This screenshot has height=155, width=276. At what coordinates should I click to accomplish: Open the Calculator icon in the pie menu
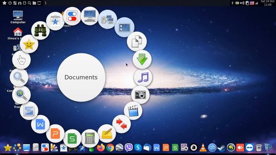[x=90, y=138]
